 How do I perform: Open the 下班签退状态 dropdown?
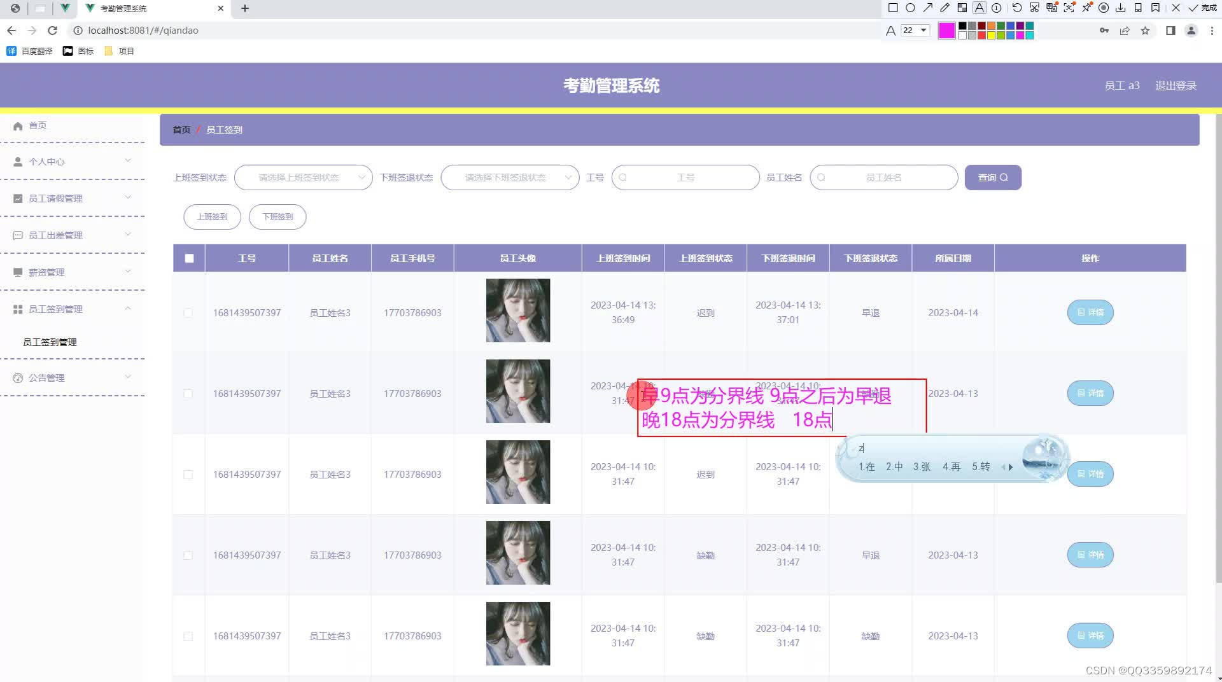click(510, 177)
